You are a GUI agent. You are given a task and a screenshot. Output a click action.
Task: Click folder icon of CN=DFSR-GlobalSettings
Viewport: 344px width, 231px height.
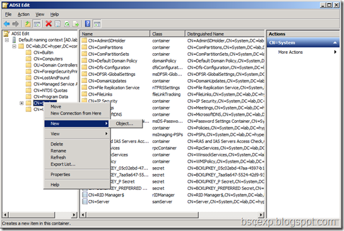tap(84, 74)
